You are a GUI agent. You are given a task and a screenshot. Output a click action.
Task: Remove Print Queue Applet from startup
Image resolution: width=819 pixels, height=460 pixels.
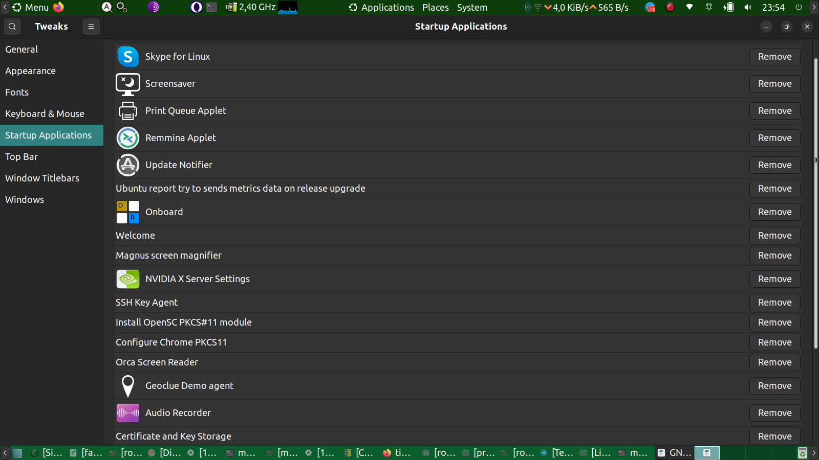[x=775, y=111]
